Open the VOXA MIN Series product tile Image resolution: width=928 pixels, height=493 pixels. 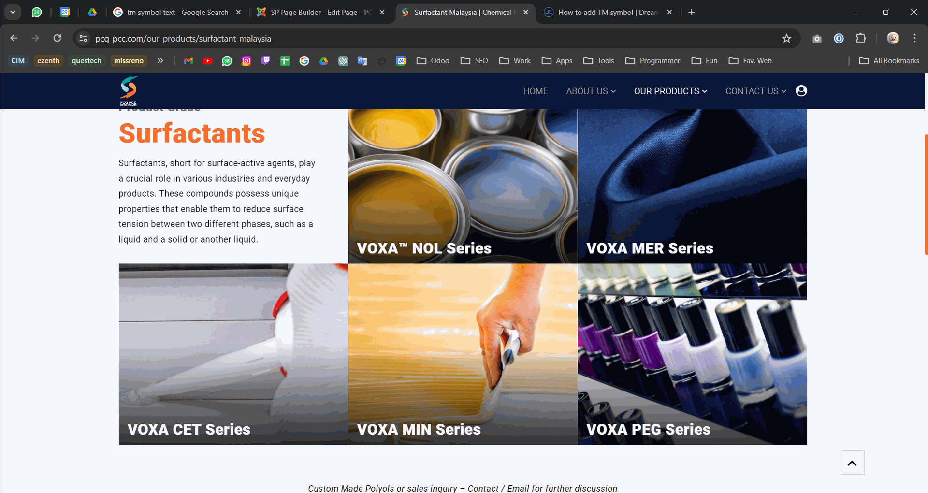pos(463,354)
